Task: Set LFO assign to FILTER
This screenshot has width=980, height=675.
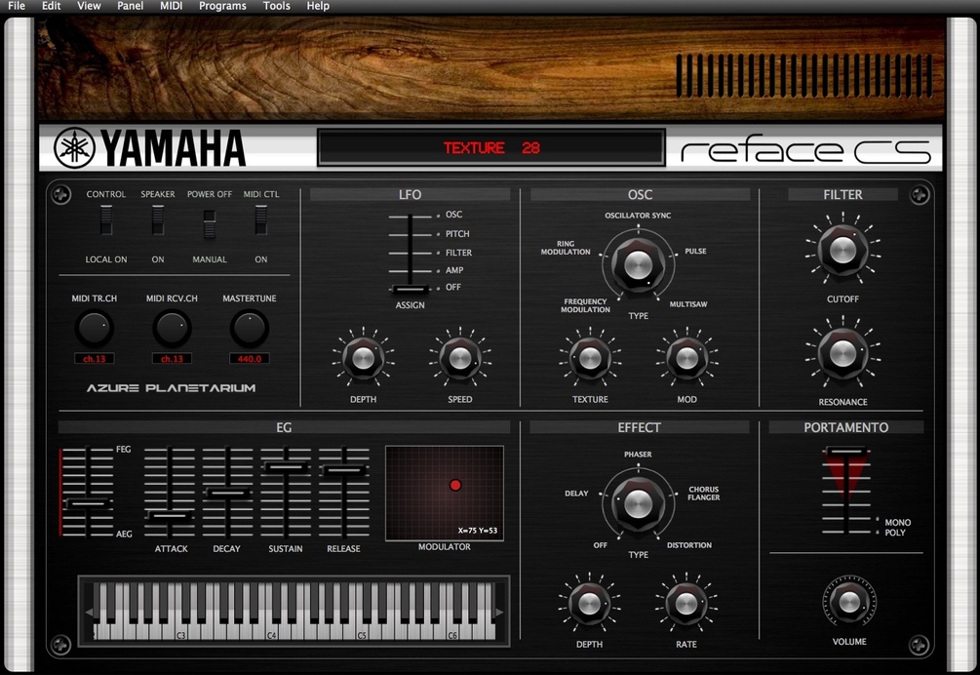Action: [x=458, y=253]
